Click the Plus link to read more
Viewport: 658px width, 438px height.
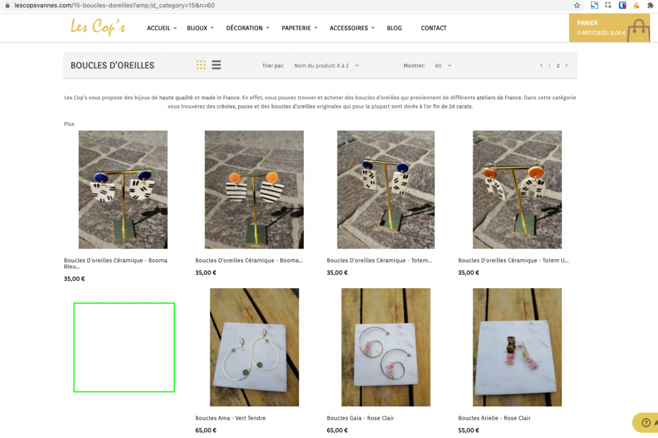69,124
